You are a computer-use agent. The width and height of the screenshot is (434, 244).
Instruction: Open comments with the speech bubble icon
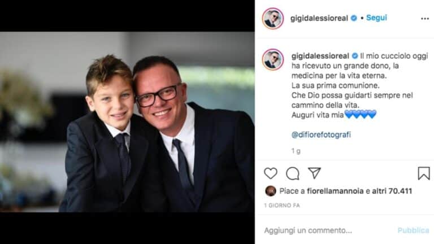click(x=293, y=173)
